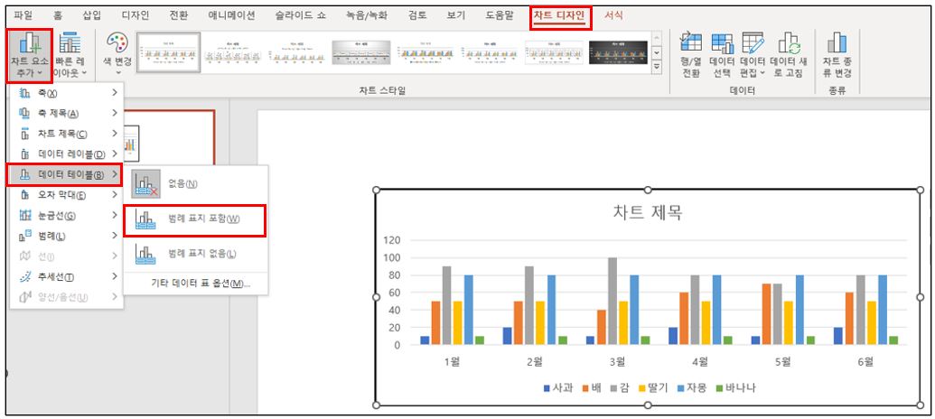Click the 사과 legend entry
The width and height of the screenshot is (935, 419).
558,388
